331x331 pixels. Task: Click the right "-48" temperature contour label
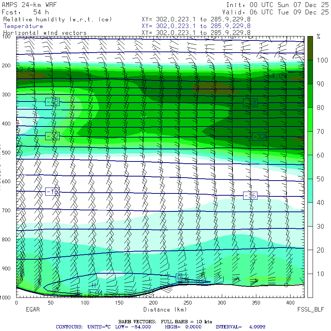point(250,103)
